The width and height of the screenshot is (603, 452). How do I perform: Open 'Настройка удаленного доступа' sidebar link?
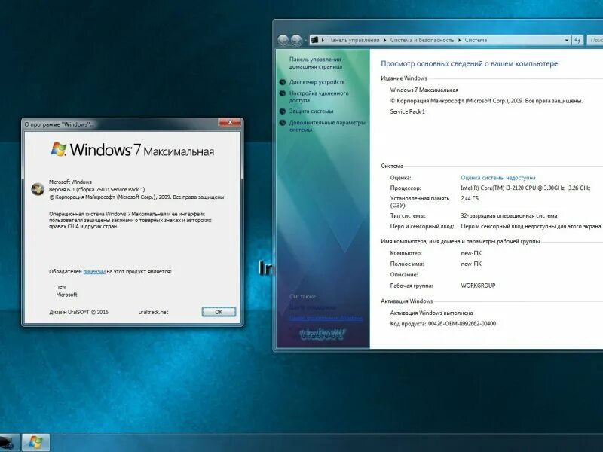319,96
